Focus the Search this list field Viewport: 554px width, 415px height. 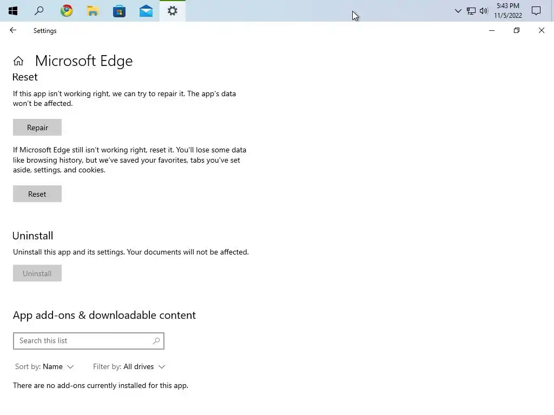(89, 341)
